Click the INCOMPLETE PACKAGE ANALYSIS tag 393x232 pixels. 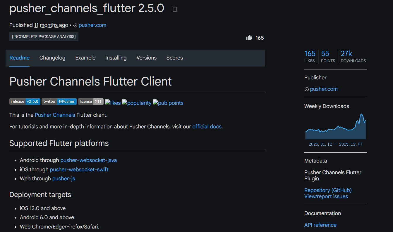(x=44, y=37)
